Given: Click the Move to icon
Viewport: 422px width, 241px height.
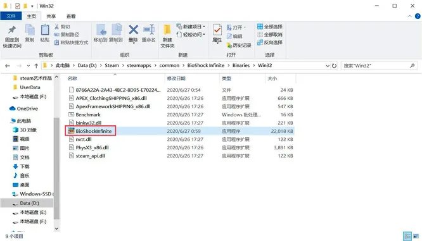Looking at the screenshot, I should 101,30.
